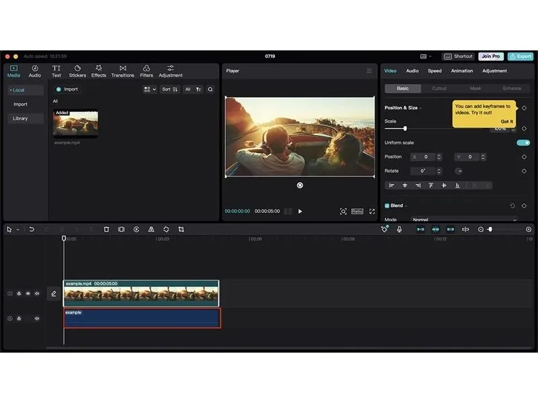Toggle main track magnet snapping
Image resolution: width=538 pixels, height=403 pixels.
pos(421,229)
